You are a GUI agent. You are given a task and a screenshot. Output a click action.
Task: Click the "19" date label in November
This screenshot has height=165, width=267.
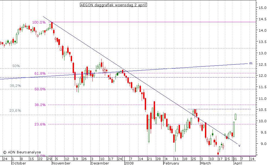click(x=76, y=159)
